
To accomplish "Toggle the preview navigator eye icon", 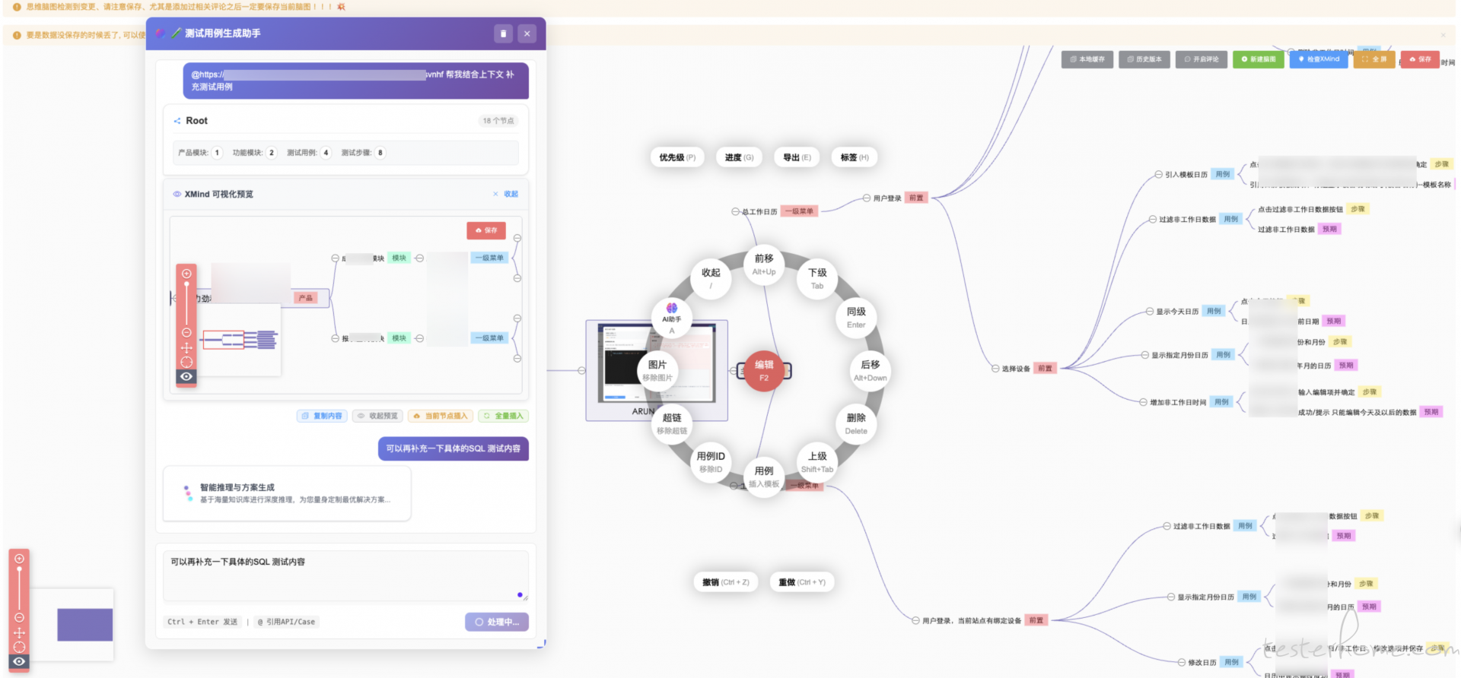I will point(186,376).
